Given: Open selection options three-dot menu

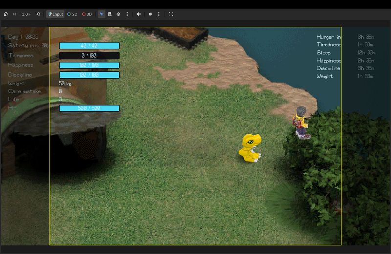Looking at the screenshot, I should coord(127,14).
